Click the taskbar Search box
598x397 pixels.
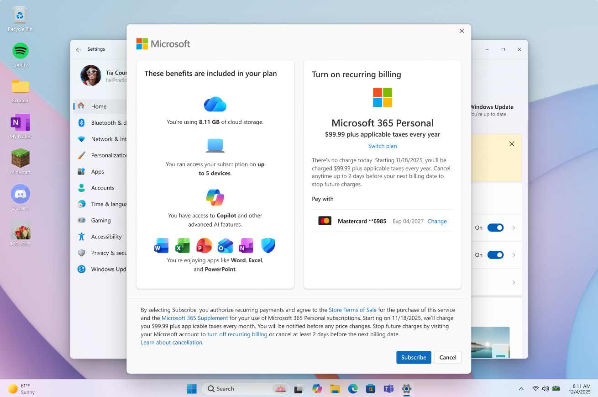(x=246, y=389)
